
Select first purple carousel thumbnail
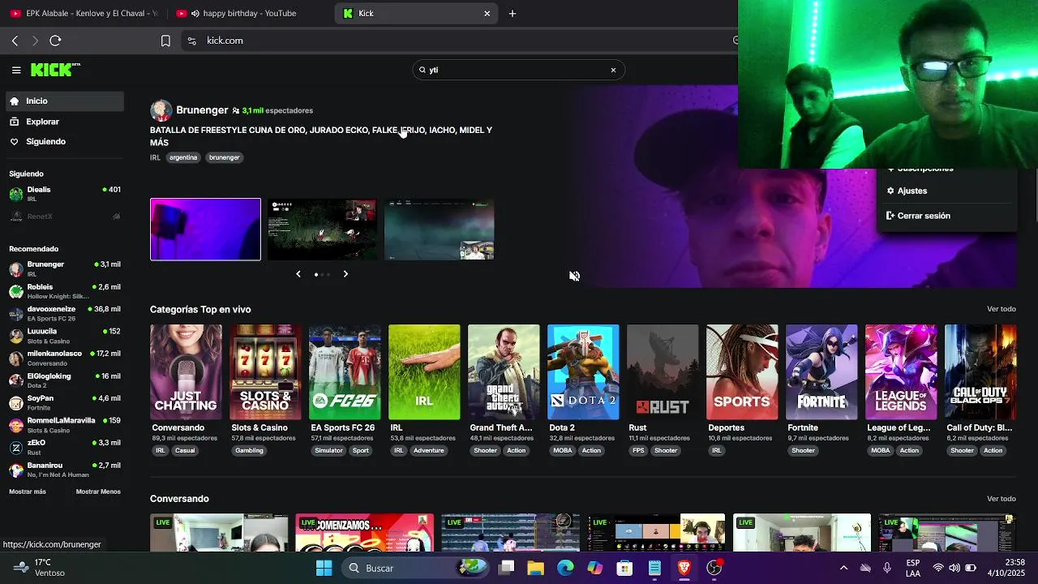coord(205,230)
